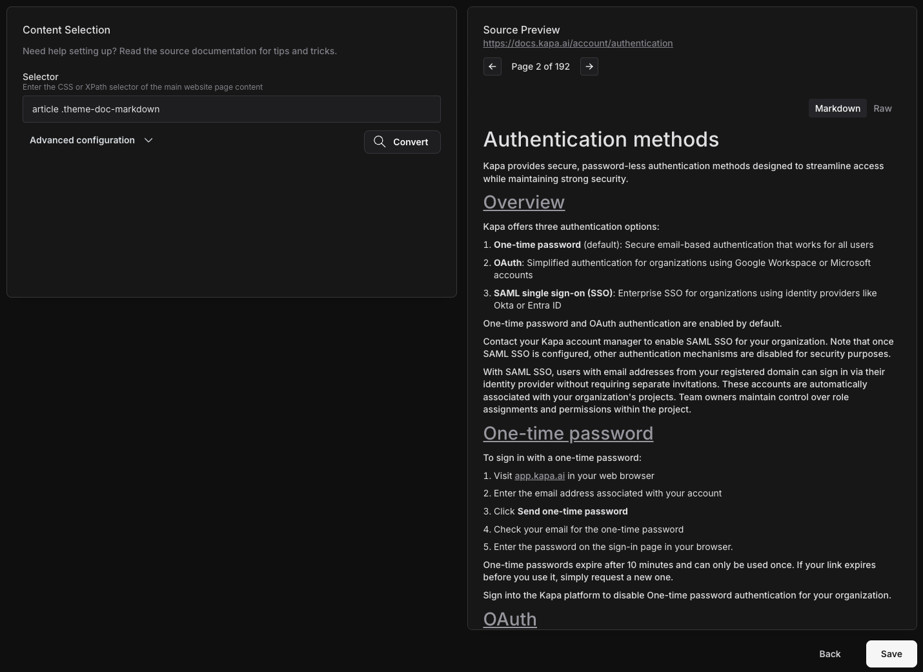923x672 pixels.
Task: Click 'Enter the email address associated' step
Action: tap(607, 493)
